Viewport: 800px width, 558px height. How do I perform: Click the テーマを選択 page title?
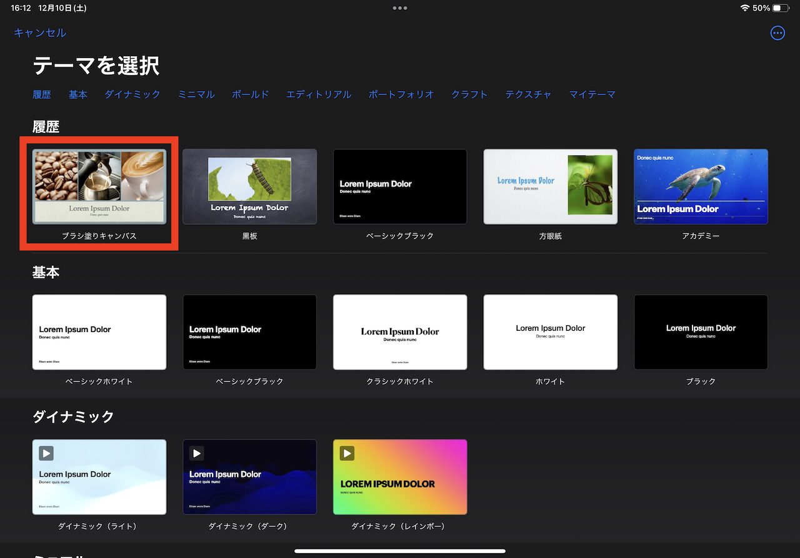click(x=96, y=66)
